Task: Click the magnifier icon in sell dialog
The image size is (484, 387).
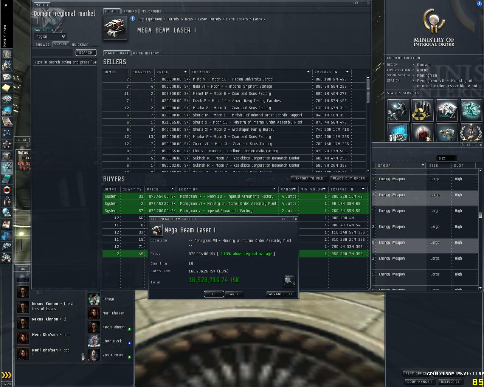Action: [289, 280]
